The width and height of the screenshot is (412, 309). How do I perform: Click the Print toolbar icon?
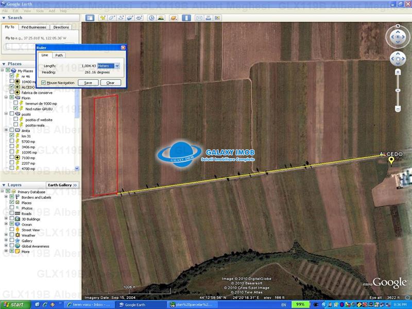tap(208, 18)
